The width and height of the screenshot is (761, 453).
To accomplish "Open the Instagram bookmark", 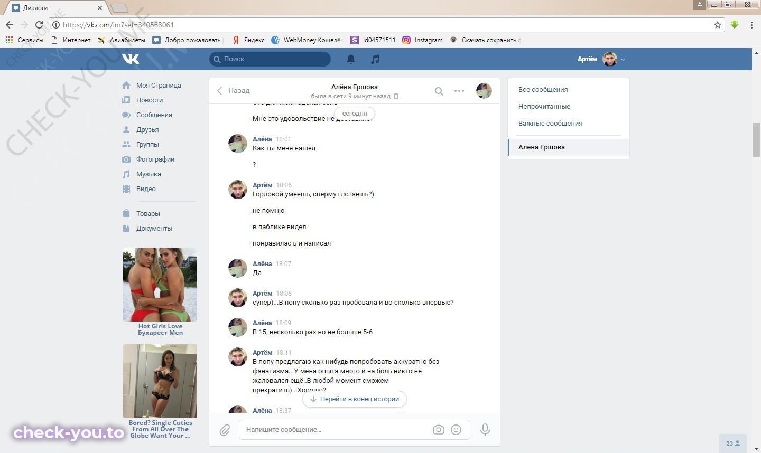I will tap(422, 40).
